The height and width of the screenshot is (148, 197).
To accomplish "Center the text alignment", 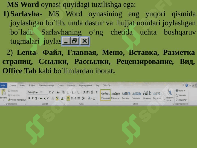I will 72,98.
